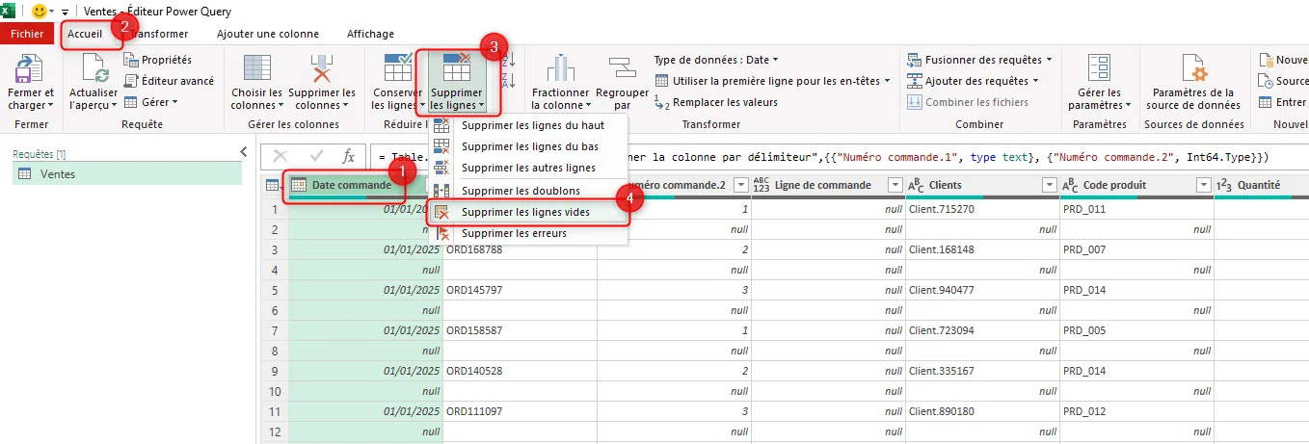Cancel formula with the X icon
1309x444 pixels.
click(x=280, y=156)
